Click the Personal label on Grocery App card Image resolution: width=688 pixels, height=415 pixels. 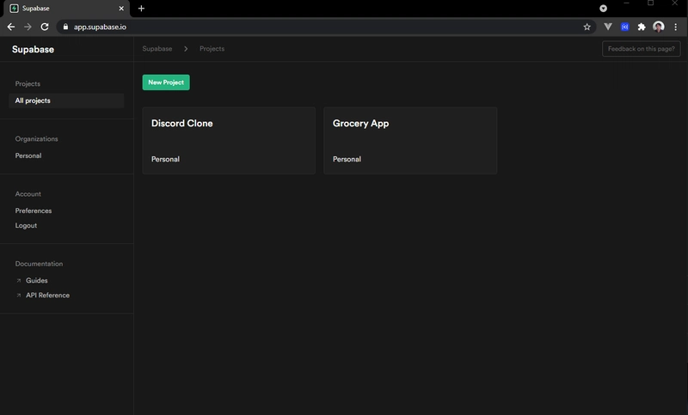[x=347, y=159]
